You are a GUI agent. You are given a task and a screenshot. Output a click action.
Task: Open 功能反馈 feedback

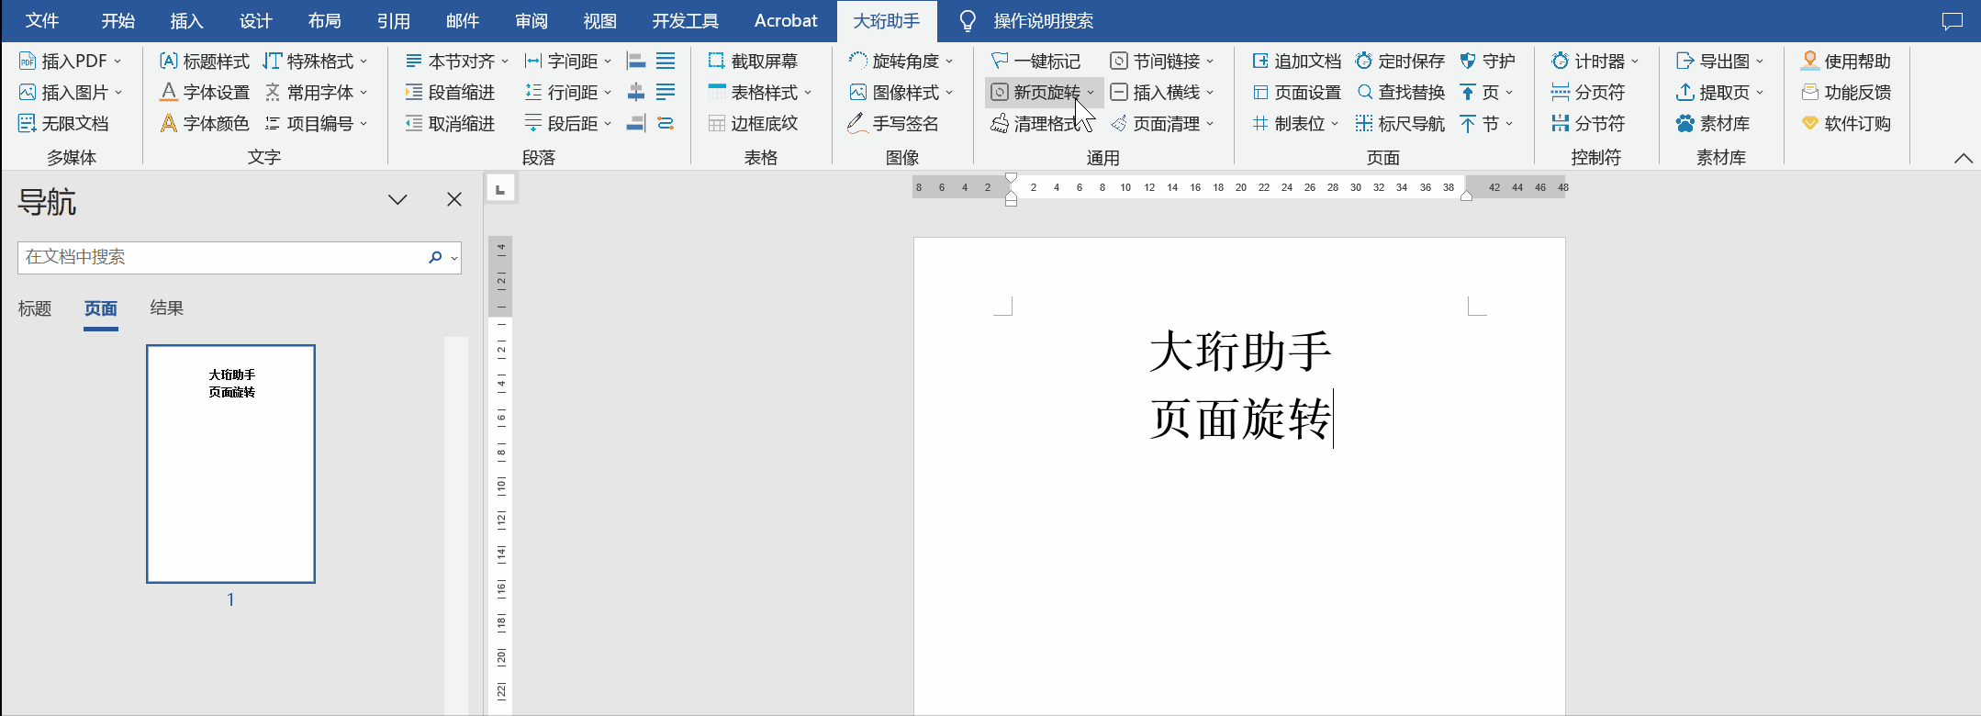[x=1845, y=92]
